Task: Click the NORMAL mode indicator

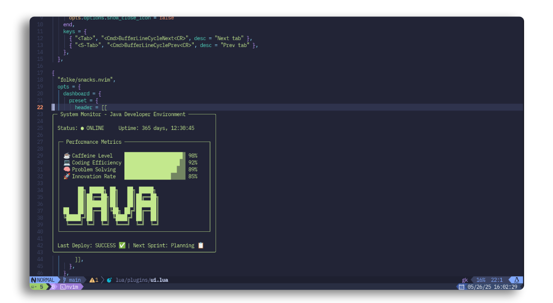Action: click(46, 280)
